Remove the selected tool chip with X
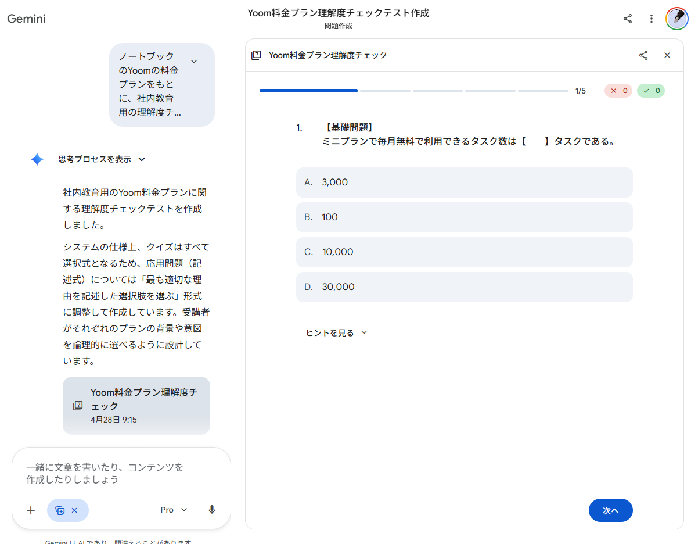 click(x=74, y=510)
